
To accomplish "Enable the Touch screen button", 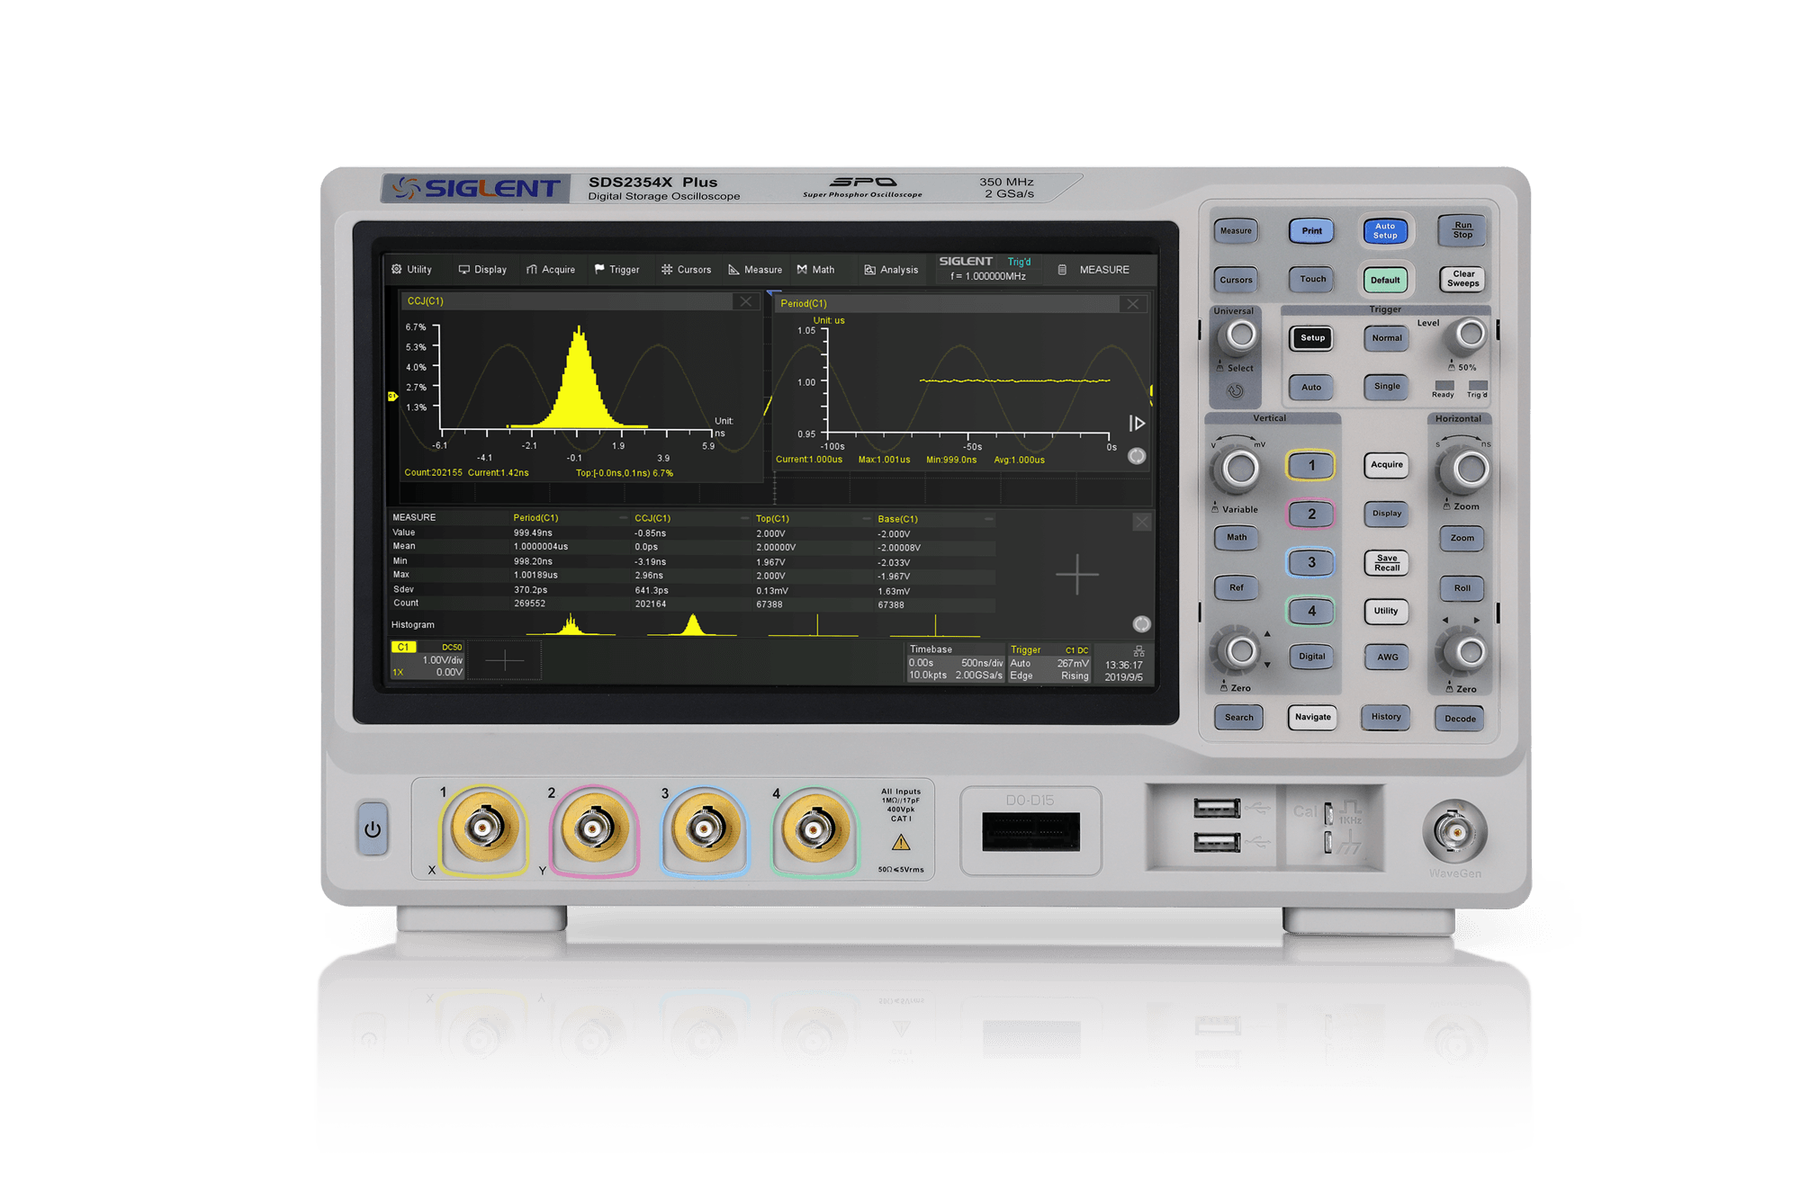I will tap(1311, 279).
